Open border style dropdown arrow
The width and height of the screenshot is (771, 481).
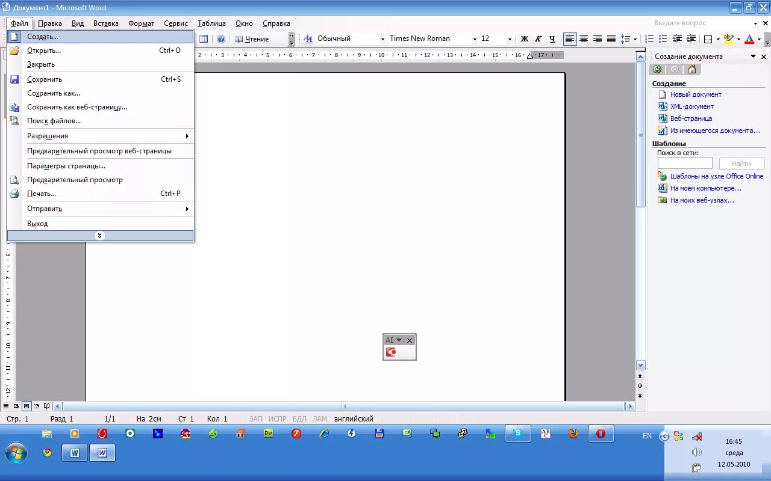(x=718, y=39)
